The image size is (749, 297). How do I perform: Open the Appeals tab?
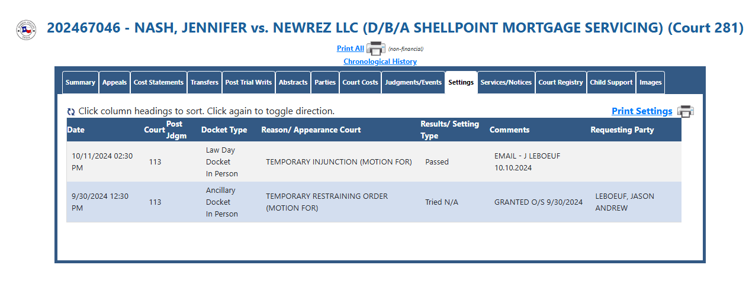point(114,83)
